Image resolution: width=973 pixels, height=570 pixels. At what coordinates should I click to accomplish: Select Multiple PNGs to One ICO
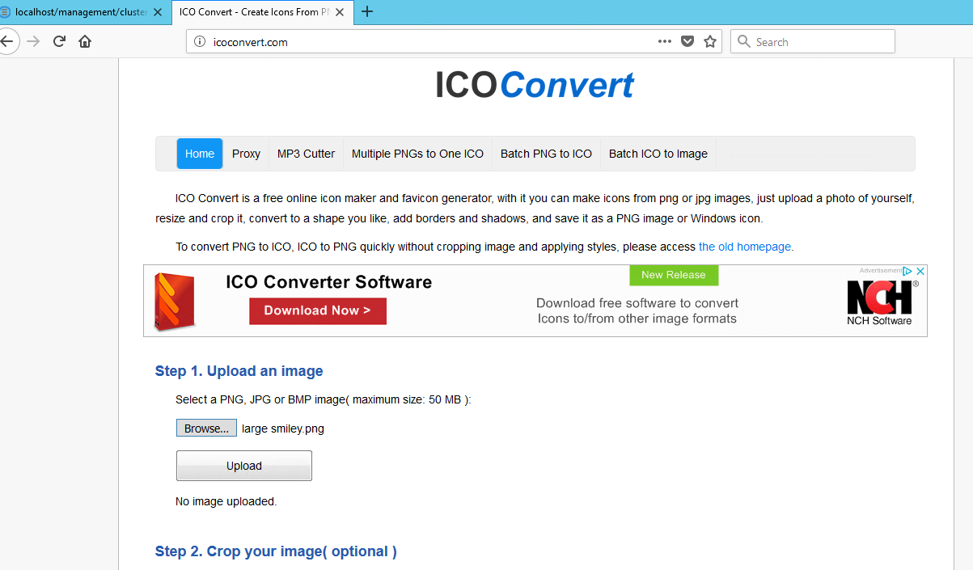[417, 154]
